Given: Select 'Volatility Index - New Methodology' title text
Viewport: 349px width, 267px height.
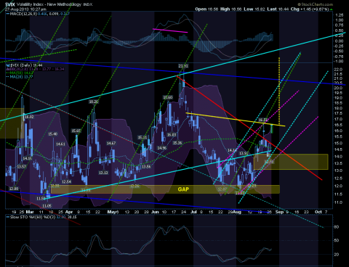Looking at the screenshot, I should (49, 4).
